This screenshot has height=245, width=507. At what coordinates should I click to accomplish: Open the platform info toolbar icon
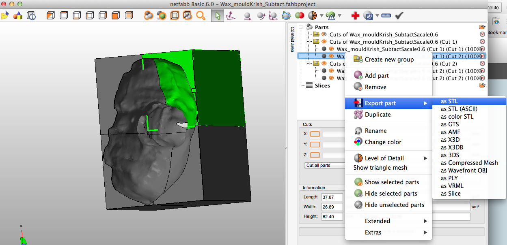click(31, 16)
